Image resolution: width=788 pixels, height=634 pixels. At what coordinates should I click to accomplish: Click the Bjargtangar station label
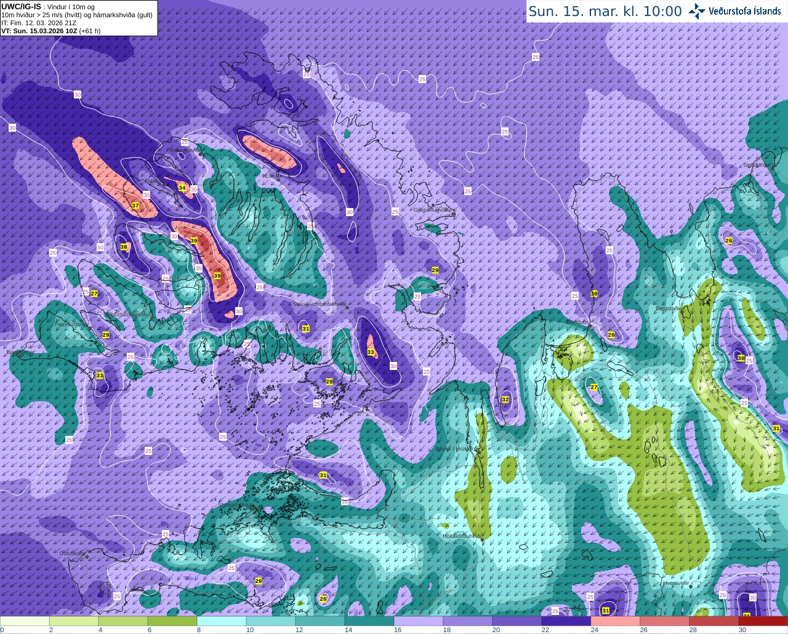pyautogui.click(x=20, y=353)
